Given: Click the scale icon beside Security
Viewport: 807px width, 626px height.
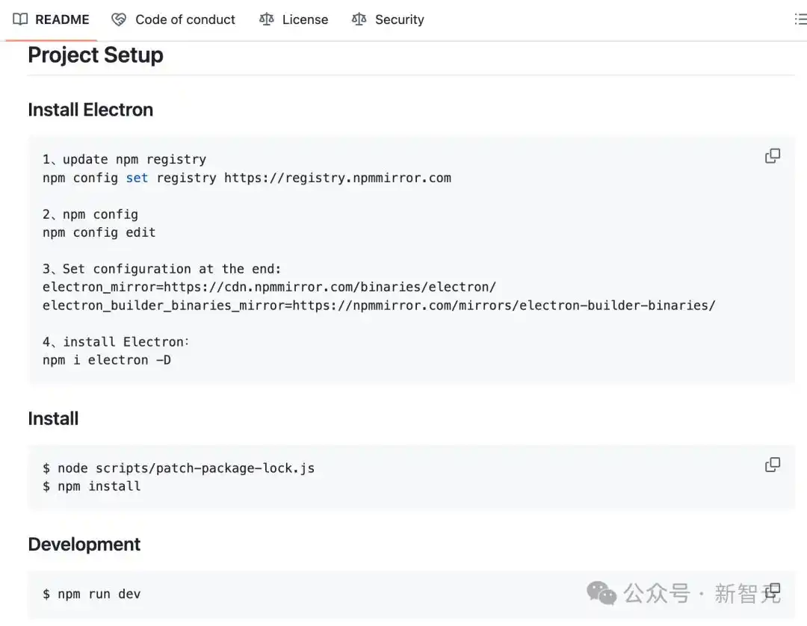Looking at the screenshot, I should pos(359,19).
